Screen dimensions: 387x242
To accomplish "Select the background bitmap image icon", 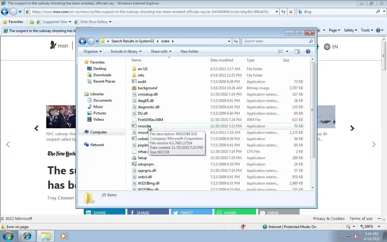I will [135, 88].
